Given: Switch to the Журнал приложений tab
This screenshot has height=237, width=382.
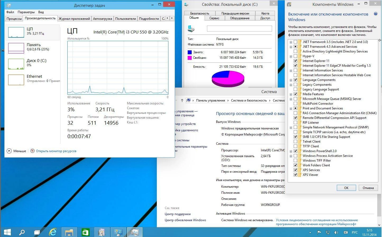Looking at the screenshot, I should point(74,19).
